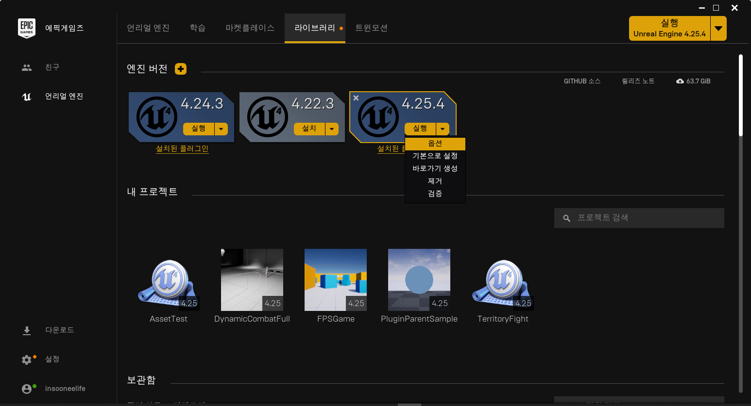Click the 63.7 GiB cloud download icon

pos(680,81)
